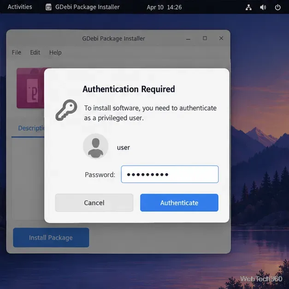This screenshot has height=289, width=289.
Task: Cancel the authentication dialog
Action: click(94, 202)
